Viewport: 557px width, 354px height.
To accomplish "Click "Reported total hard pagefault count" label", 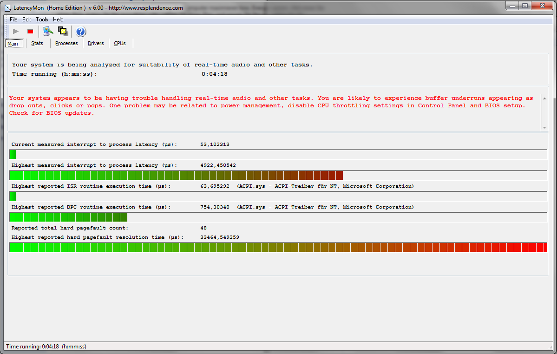I will point(70,228).
